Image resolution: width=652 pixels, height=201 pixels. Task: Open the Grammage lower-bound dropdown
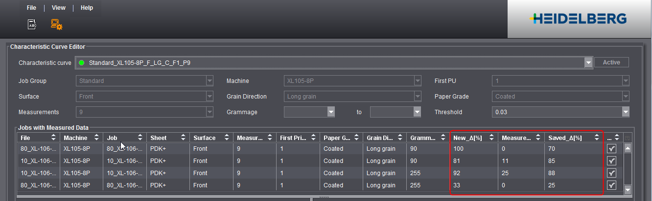click(331, 112)
